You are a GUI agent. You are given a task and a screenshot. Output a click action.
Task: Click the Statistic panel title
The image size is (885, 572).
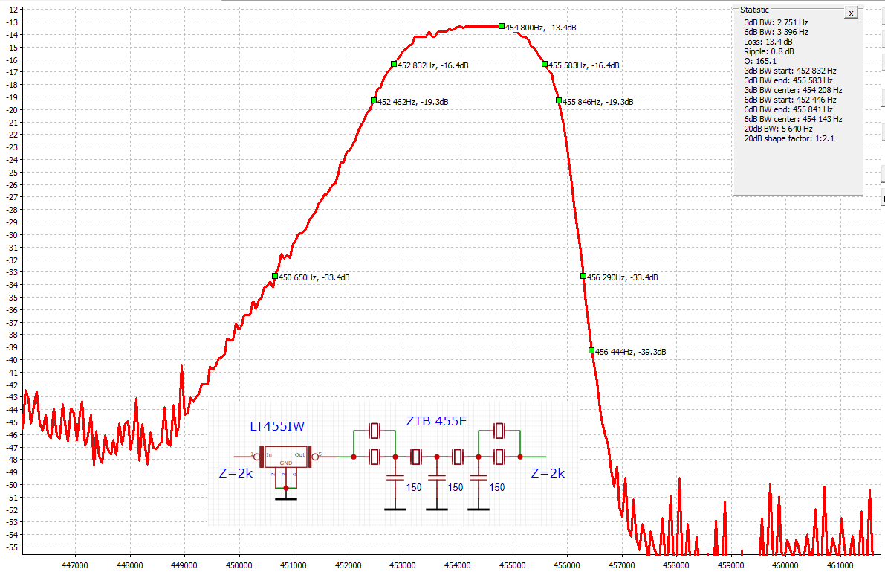pyautogui.click(x=754, y=10)
